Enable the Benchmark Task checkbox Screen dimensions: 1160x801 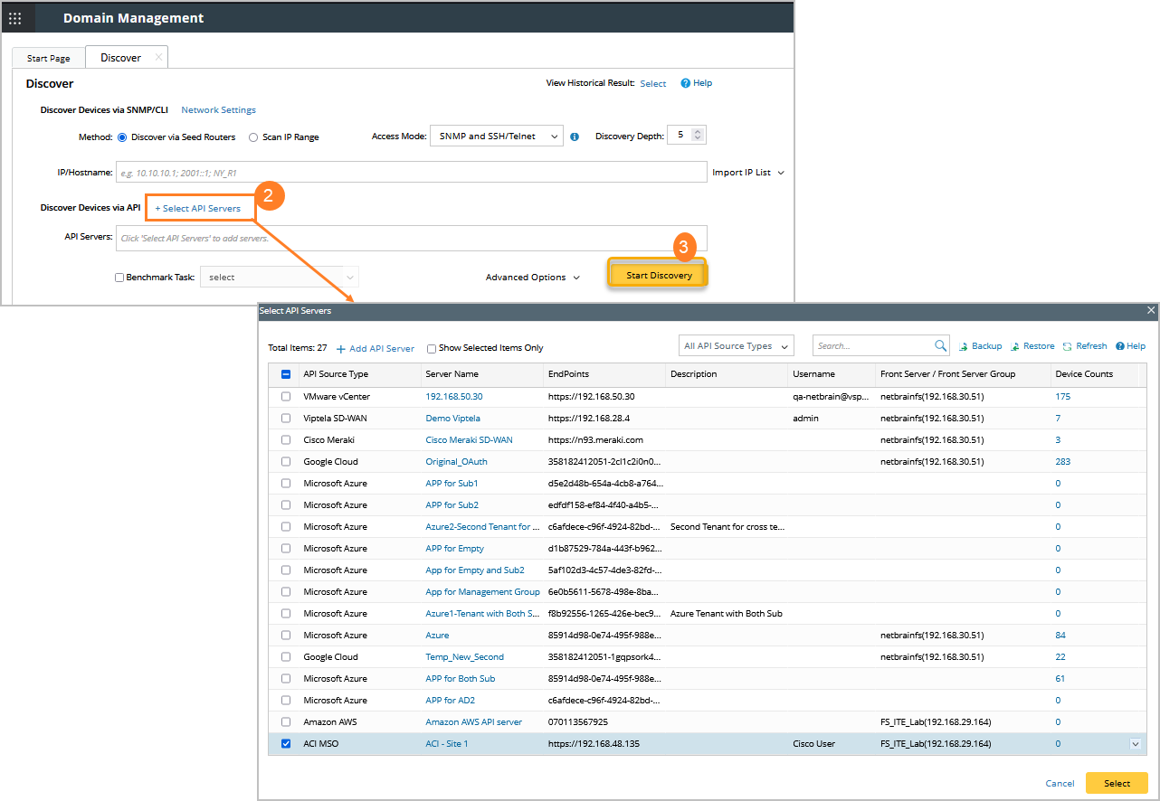point(119,278)
